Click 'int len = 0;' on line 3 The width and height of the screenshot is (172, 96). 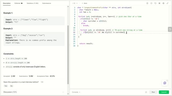tap(85, 12)
